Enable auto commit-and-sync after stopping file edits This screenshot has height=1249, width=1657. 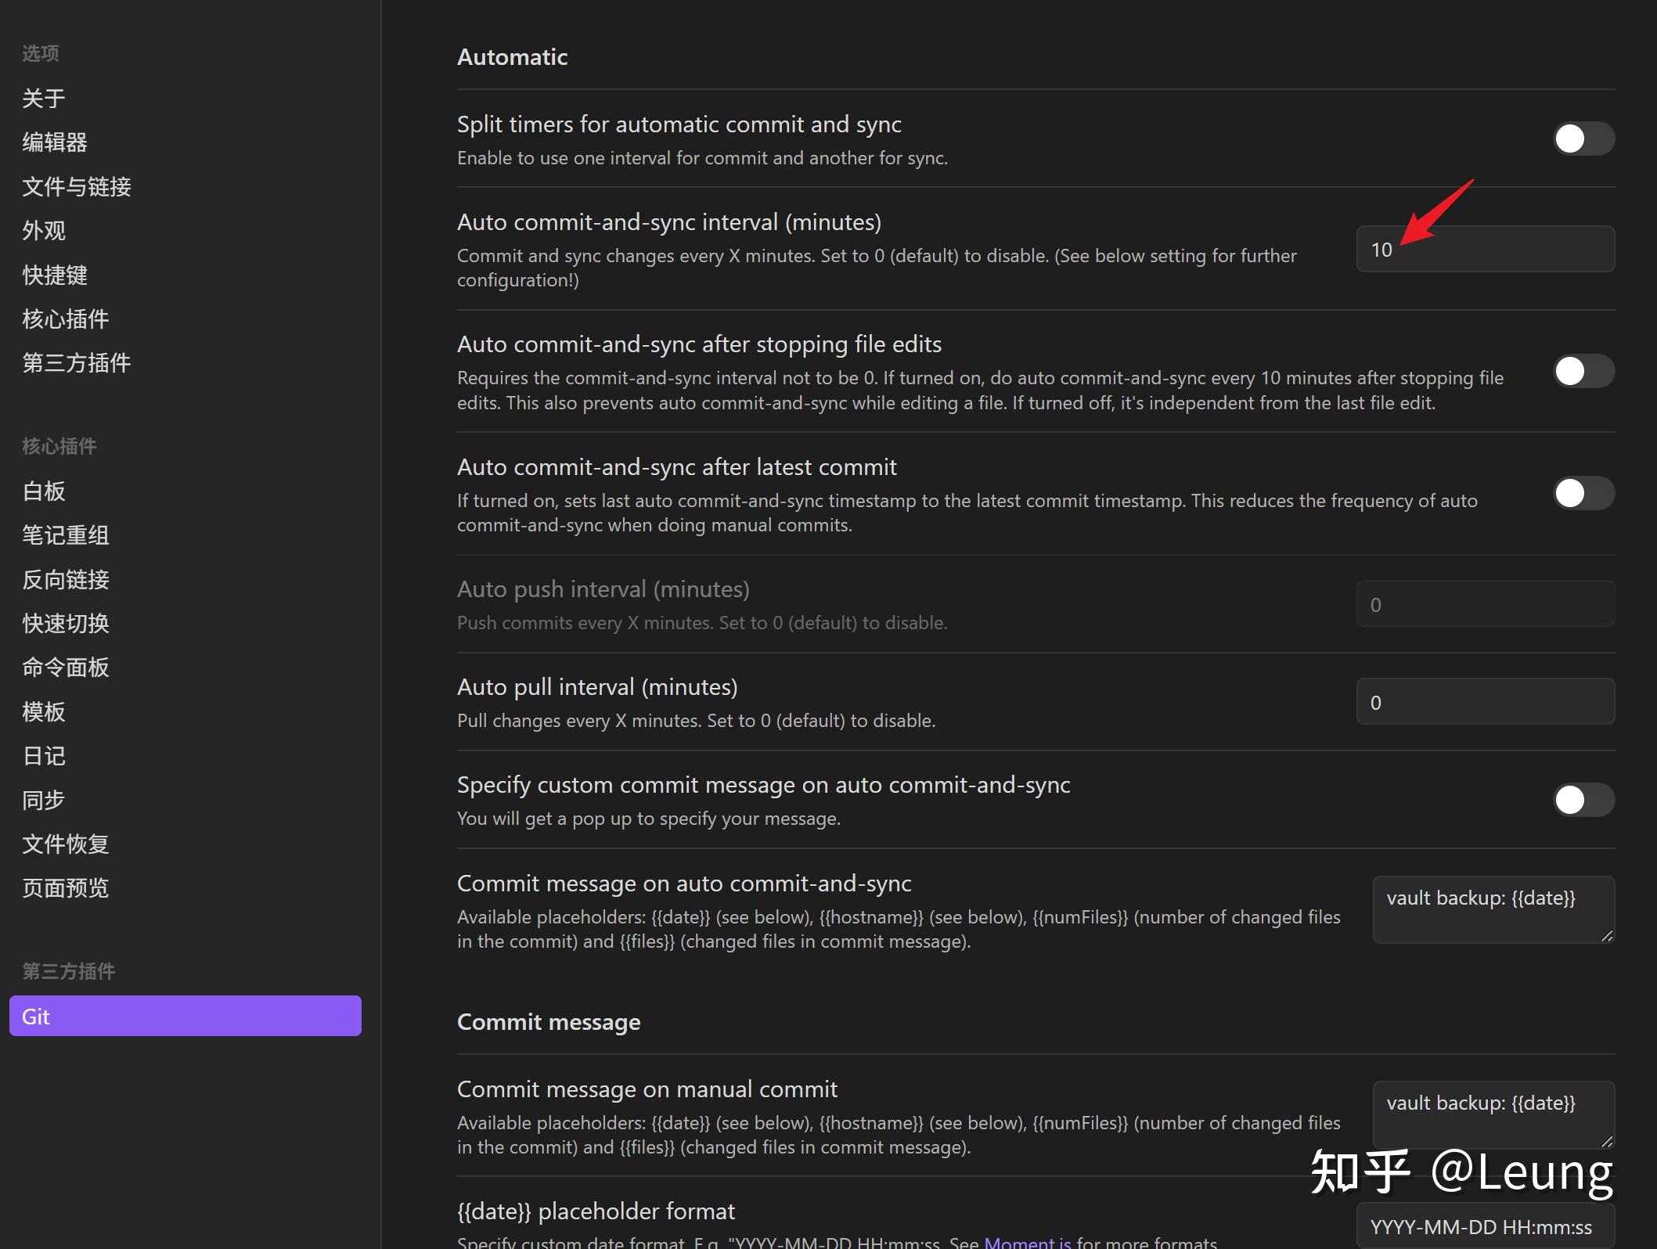1583,372
